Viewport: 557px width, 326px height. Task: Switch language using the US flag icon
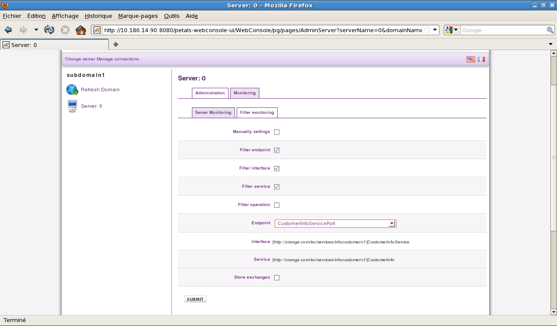470,59
